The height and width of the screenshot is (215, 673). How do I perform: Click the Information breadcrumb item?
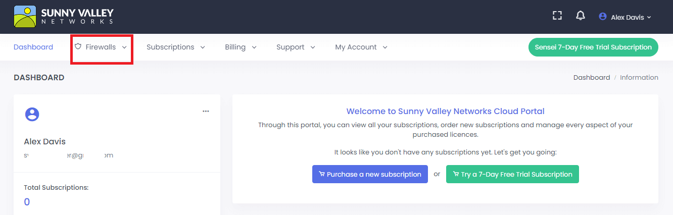click(x=639, y=77)
